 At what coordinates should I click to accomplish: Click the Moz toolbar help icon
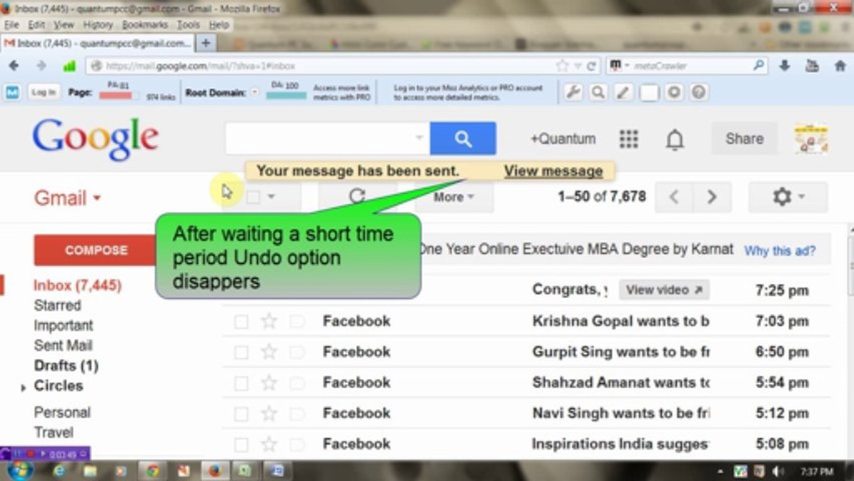coord(698,92)
